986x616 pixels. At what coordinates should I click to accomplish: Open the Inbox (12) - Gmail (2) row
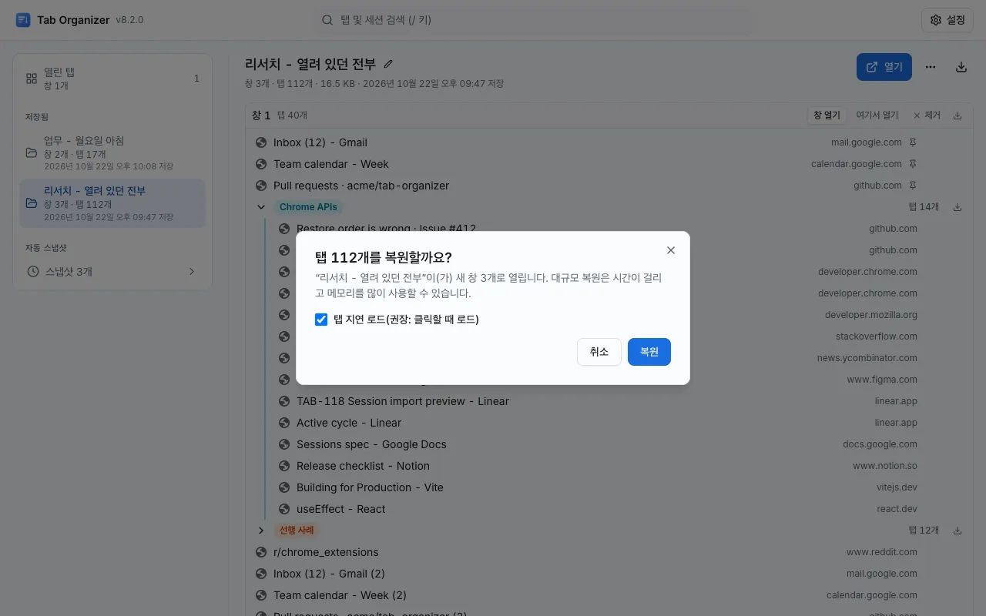click(x=609, y=574)
